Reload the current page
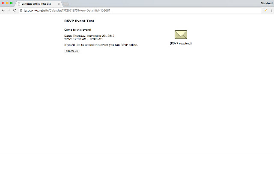 pyautogui.click(x=15, y=10)
